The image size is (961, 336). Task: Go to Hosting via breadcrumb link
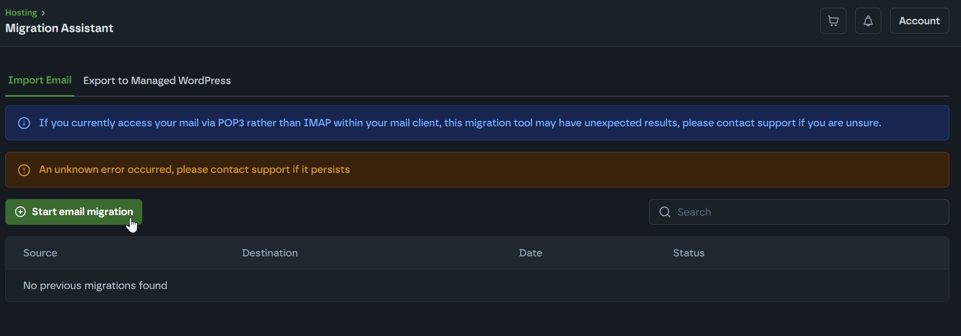tap(21, 13)
